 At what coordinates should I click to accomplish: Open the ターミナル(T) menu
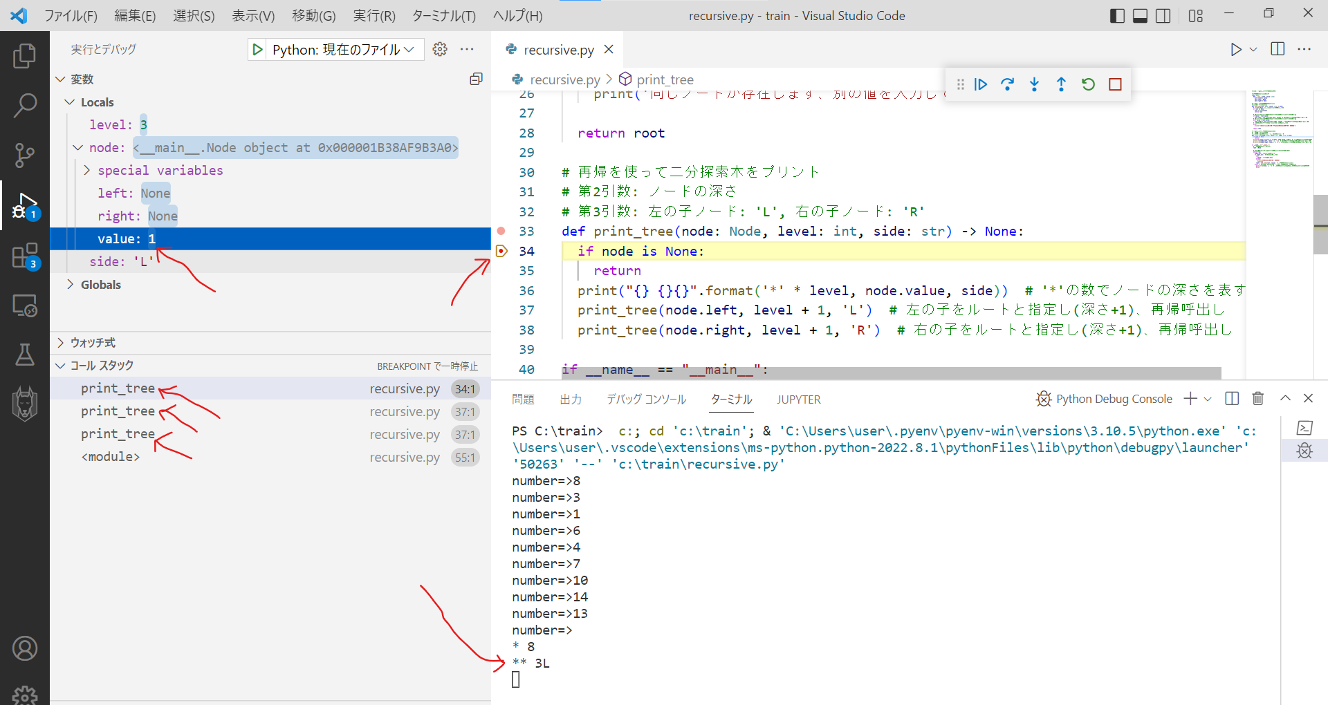pyautogui.click(x=443, y=15)
